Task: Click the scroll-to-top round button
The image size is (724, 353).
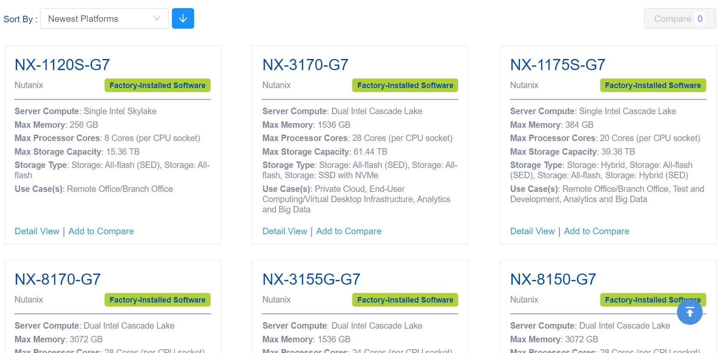Action: (x=689, y=312)
